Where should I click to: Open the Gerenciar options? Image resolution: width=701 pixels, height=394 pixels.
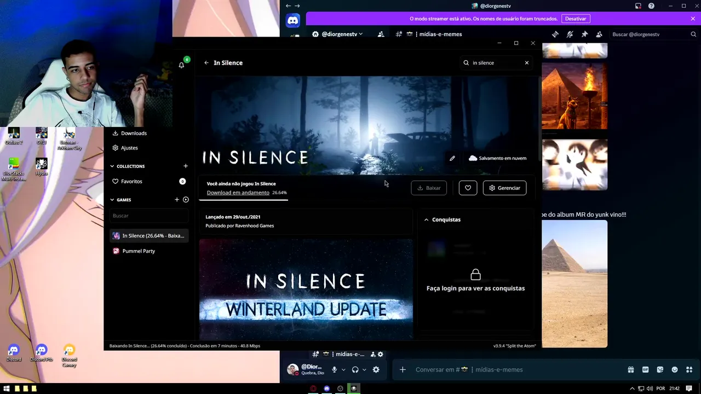(504, 188)
